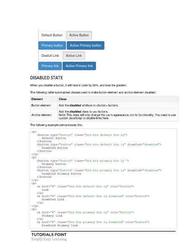
Task: Click the 'Disabled Link' code line
Action: pos(53,199)
